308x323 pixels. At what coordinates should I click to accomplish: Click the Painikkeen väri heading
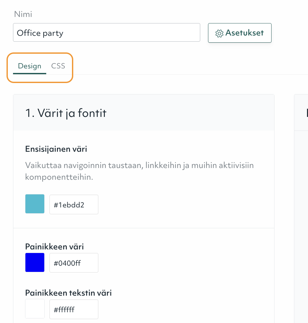click(x=54, y=246)
